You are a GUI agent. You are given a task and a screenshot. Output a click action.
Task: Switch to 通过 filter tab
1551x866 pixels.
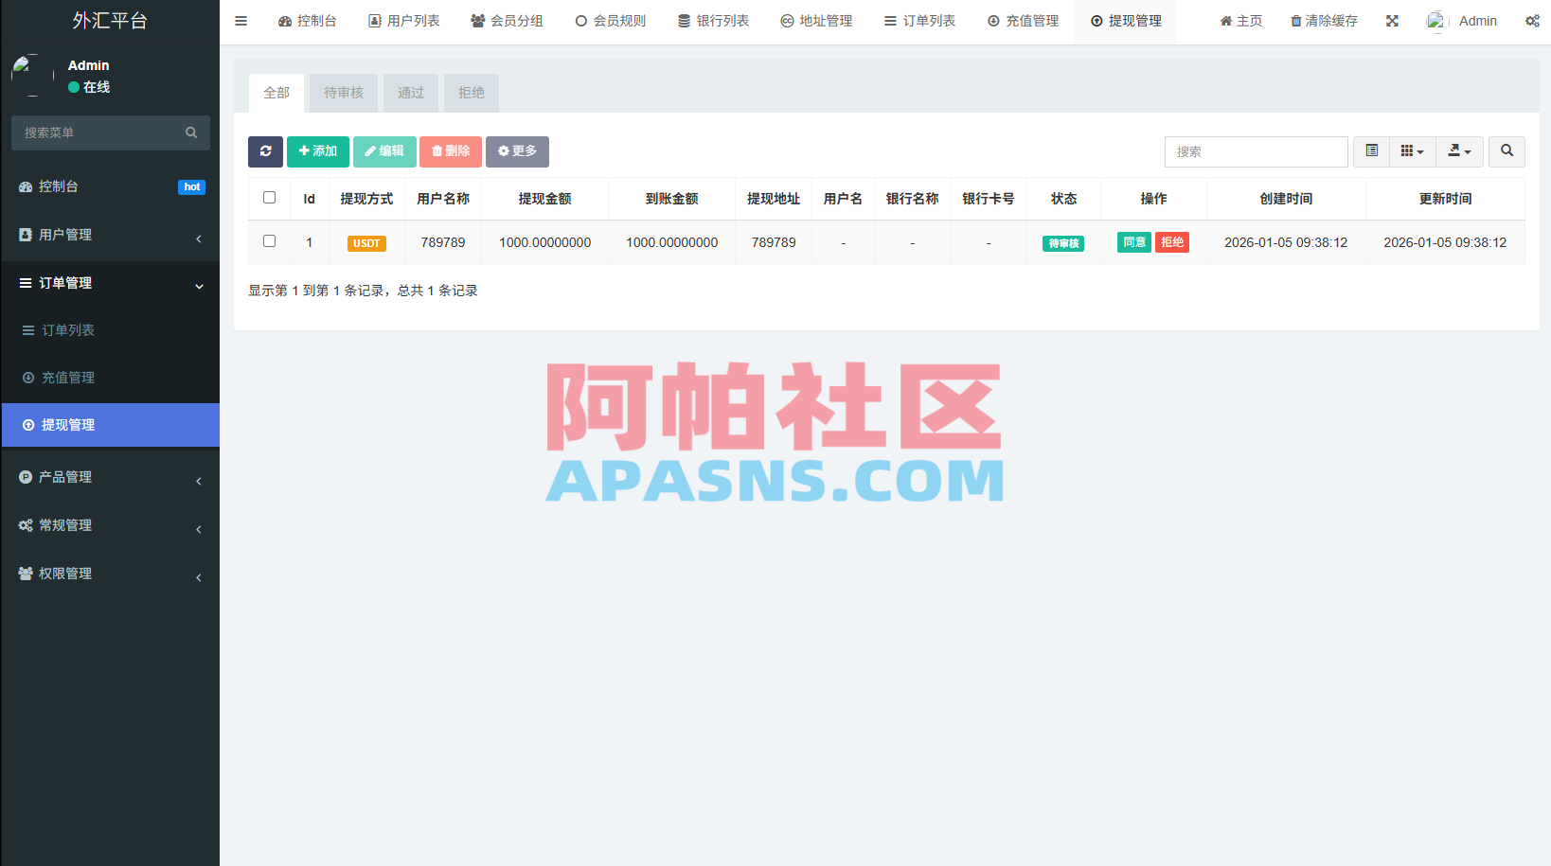411,93
